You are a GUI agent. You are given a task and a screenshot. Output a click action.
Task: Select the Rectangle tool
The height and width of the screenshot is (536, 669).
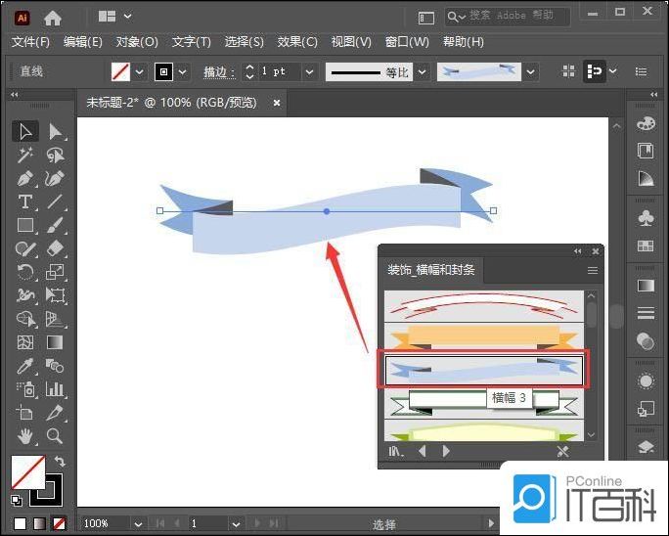pyautogui.click(x=25, y=225)
